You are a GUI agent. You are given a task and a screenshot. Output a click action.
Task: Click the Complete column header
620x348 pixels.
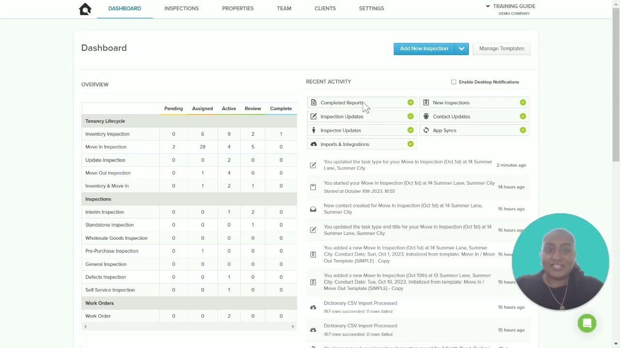[281, 109]
